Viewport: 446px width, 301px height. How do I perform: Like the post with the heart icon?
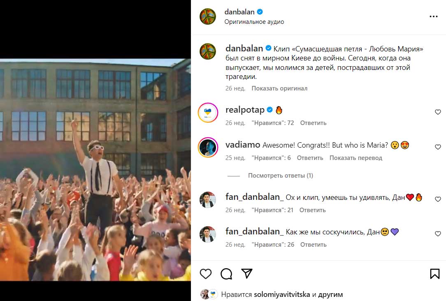(205, 274)
